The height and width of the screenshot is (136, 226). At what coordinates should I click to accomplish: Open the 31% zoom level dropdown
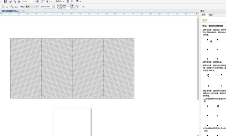(x=29, y=2)
